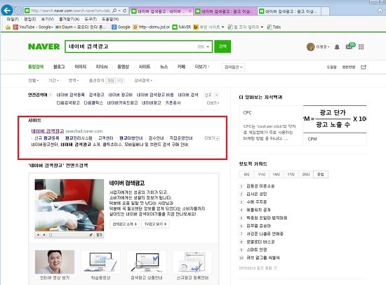Open the Naver mail envelope icon
The height and width of the screenshot is (285, 386).
pos(350,46)
